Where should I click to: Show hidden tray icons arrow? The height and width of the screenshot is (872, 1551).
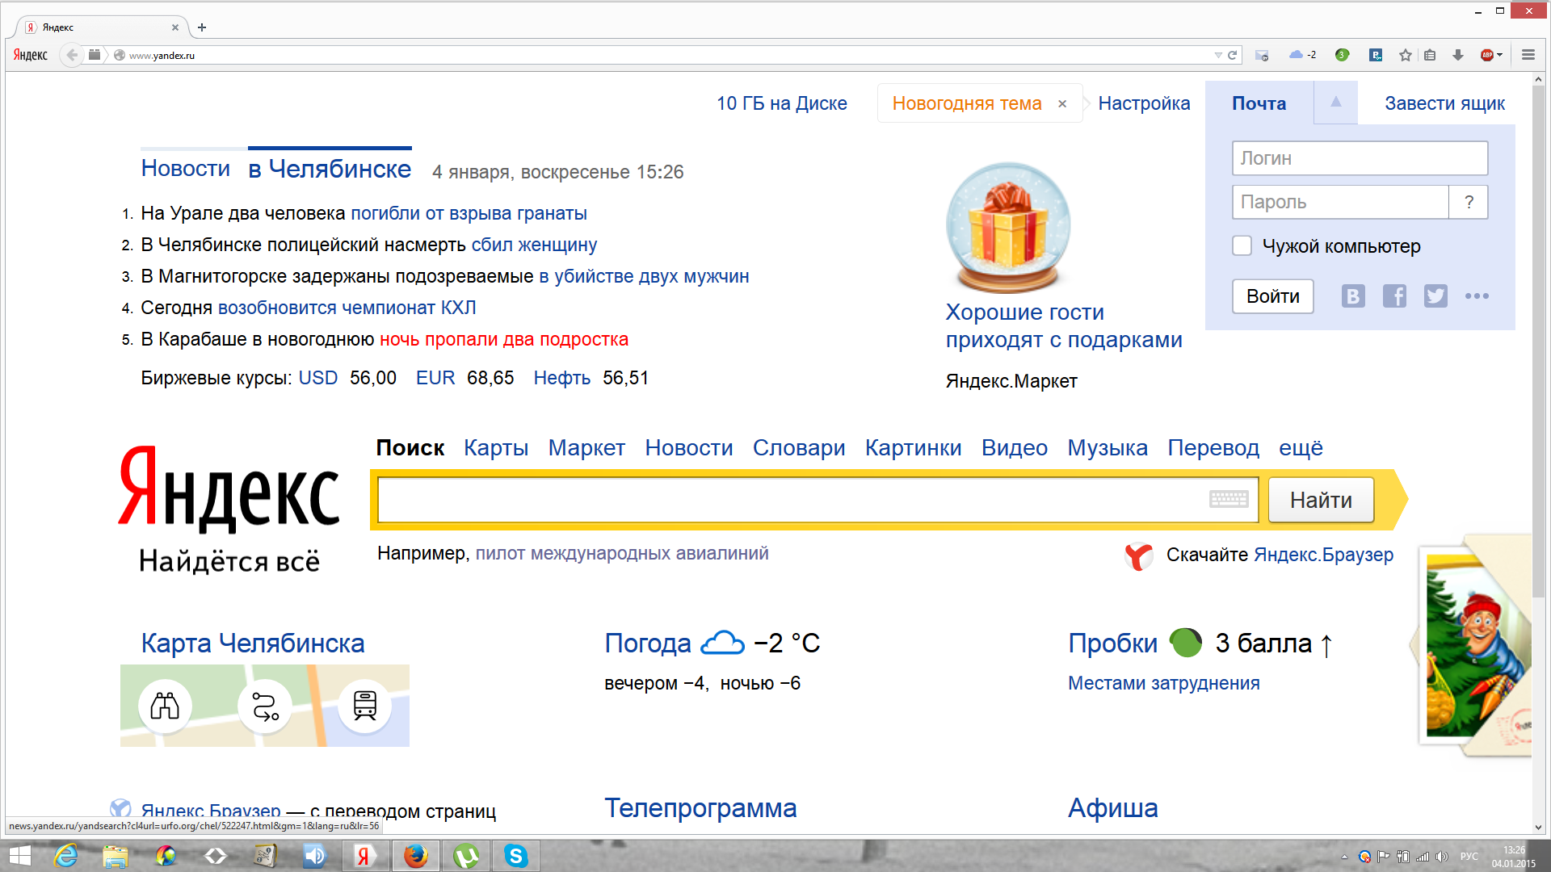click(1344, 857)
